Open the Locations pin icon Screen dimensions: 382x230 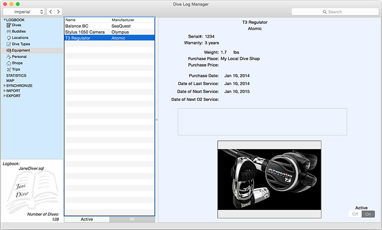coord(8,38)
